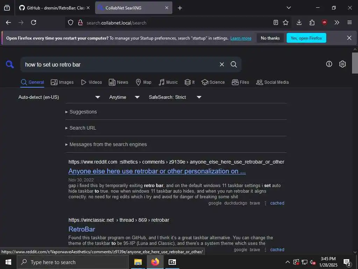The width and height of the screenshot is (358, 269).
Task: Open the taskbar clock and date
Action: pyautogui.click(x=328, y=262)
